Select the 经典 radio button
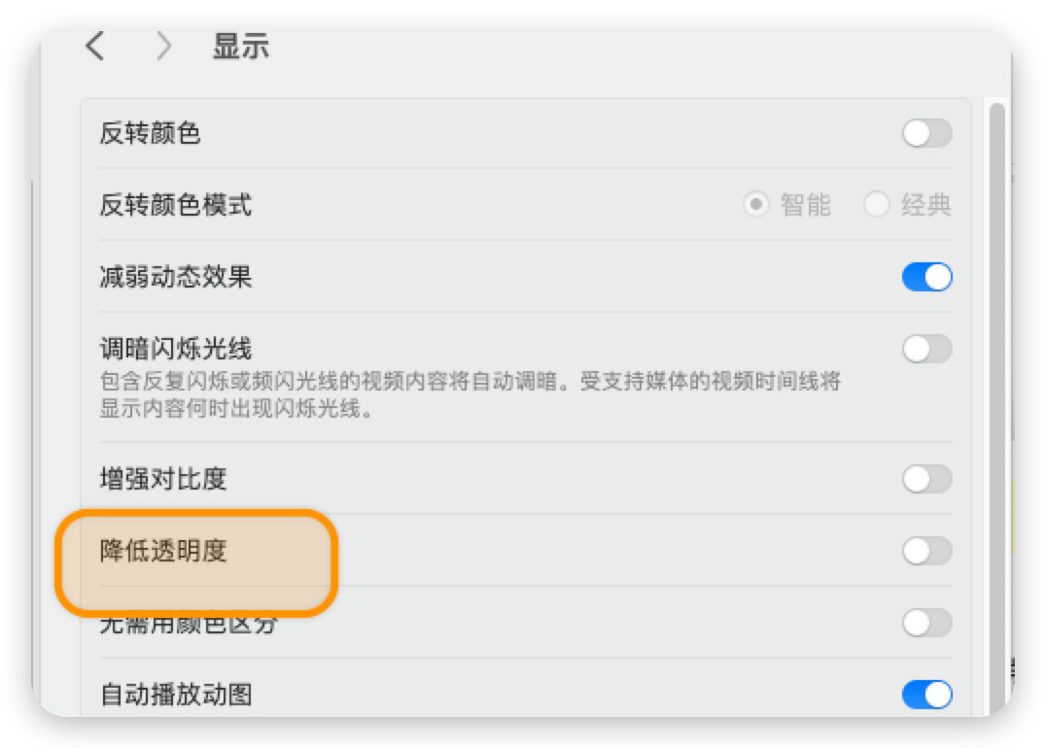Screen dimensions: 1046x748 coord(876,205)
